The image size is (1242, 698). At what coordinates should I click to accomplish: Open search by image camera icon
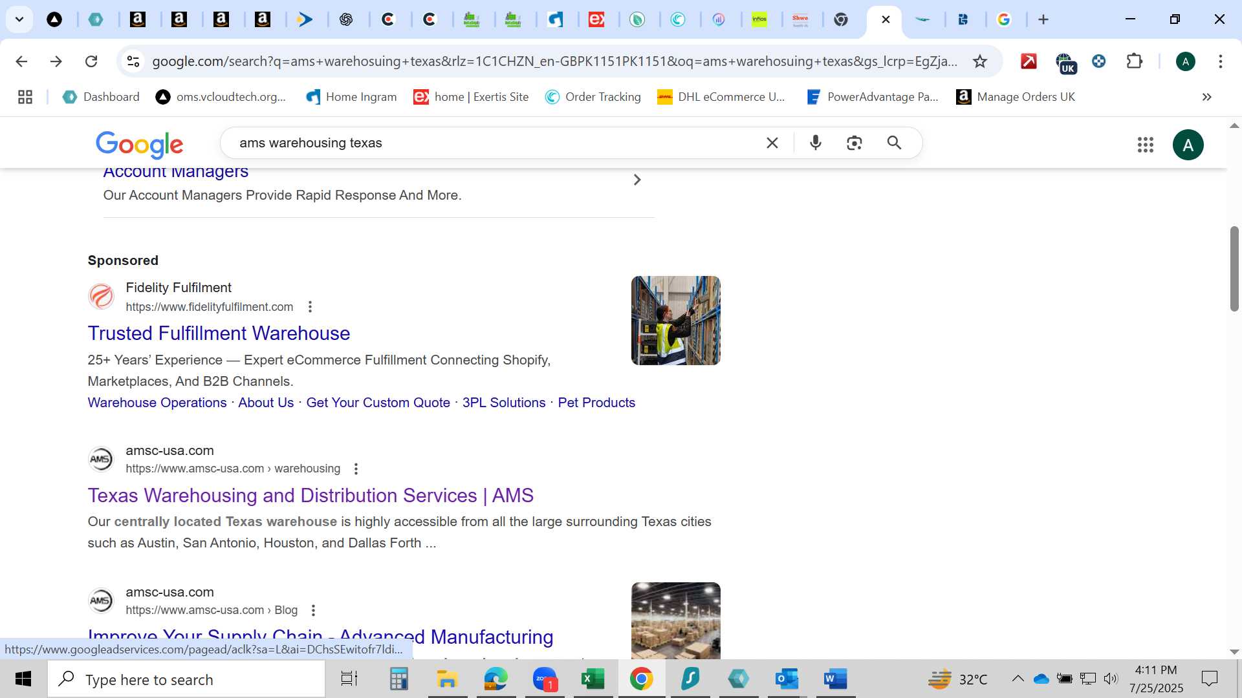(855, 143)
